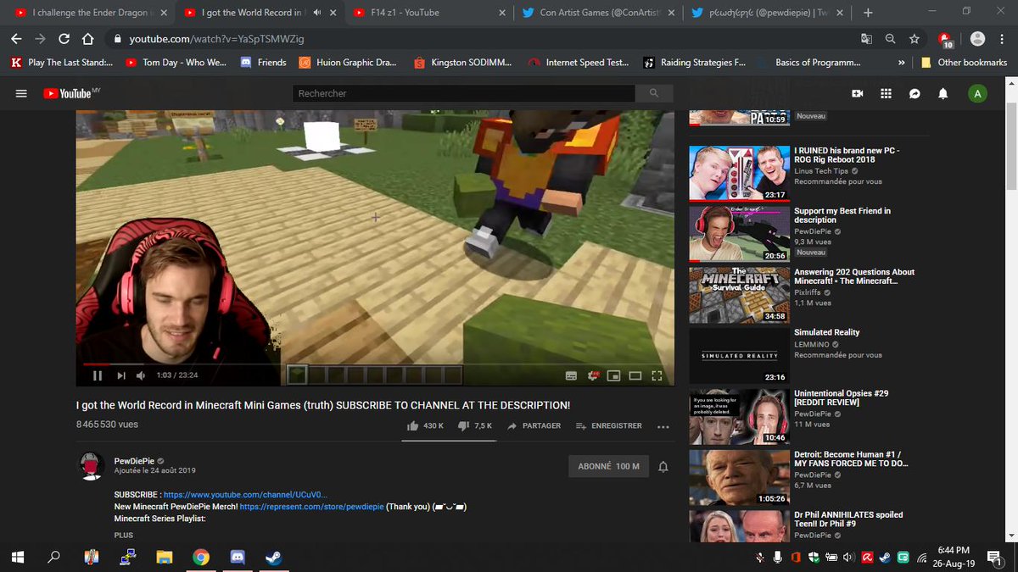Open the represent.com/store/pewdiepie merch link
1018x572 pixels.
tap(311, 507)
